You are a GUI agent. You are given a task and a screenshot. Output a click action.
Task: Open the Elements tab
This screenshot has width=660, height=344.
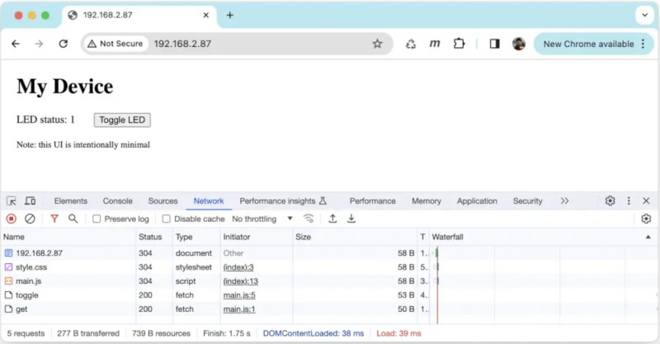71,201
